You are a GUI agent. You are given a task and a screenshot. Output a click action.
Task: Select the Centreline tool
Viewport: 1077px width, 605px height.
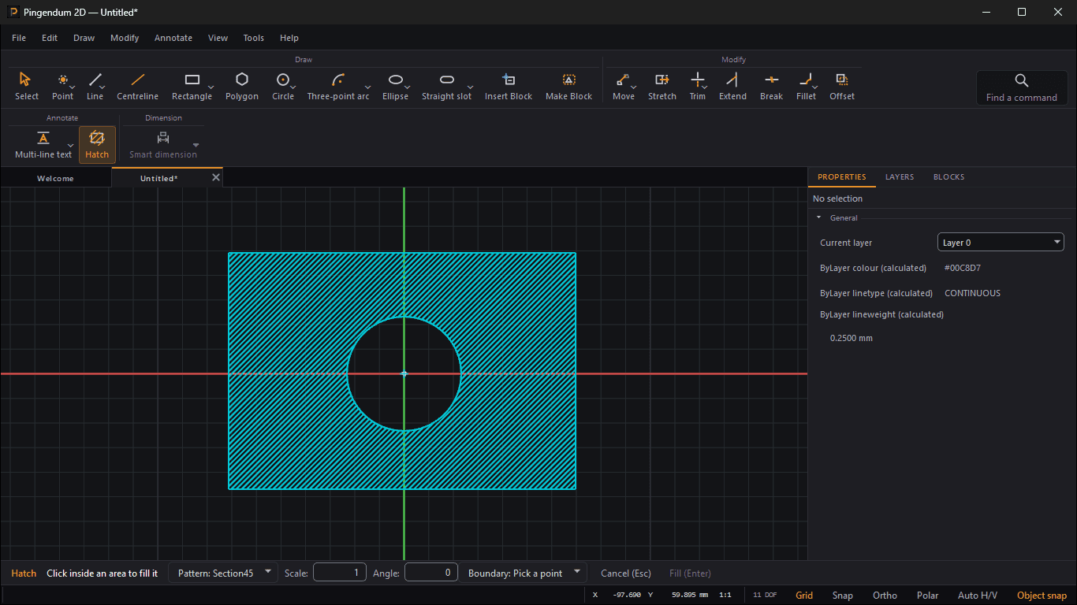coord(137,87)
